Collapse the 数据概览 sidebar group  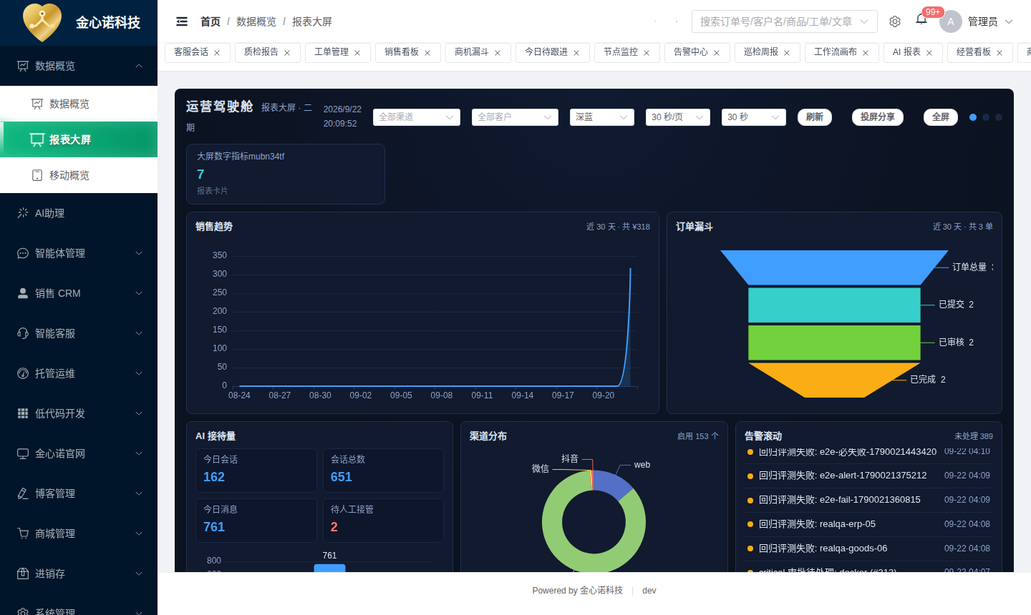click(79, 66)
